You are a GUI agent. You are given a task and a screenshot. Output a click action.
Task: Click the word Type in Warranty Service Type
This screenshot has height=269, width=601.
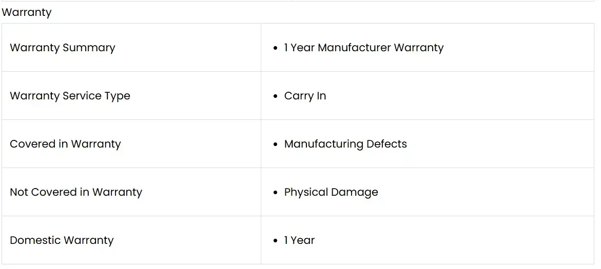click(x=119, y=96)
